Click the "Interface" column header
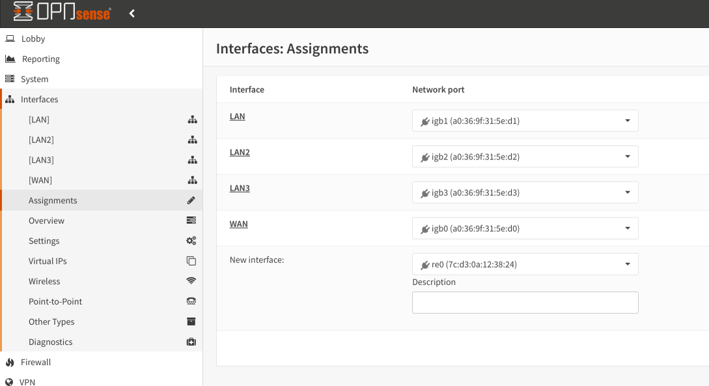The height and width of the screenshot is (386, 709). [247, 89]
